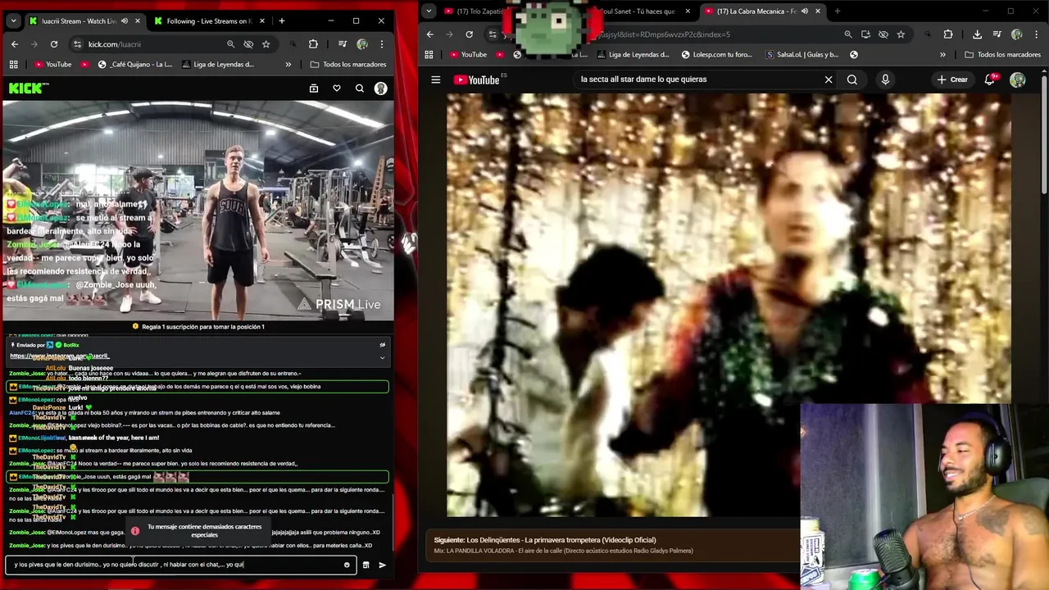This screenshot has height=590, width=1049.
Task: Expand the pinned chat message with the chevron
Action: coord(382,357)
